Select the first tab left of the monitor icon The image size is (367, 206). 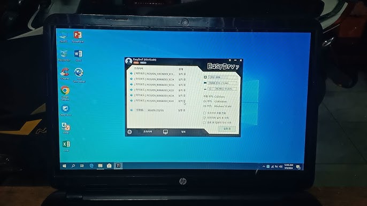pos(148,132)
